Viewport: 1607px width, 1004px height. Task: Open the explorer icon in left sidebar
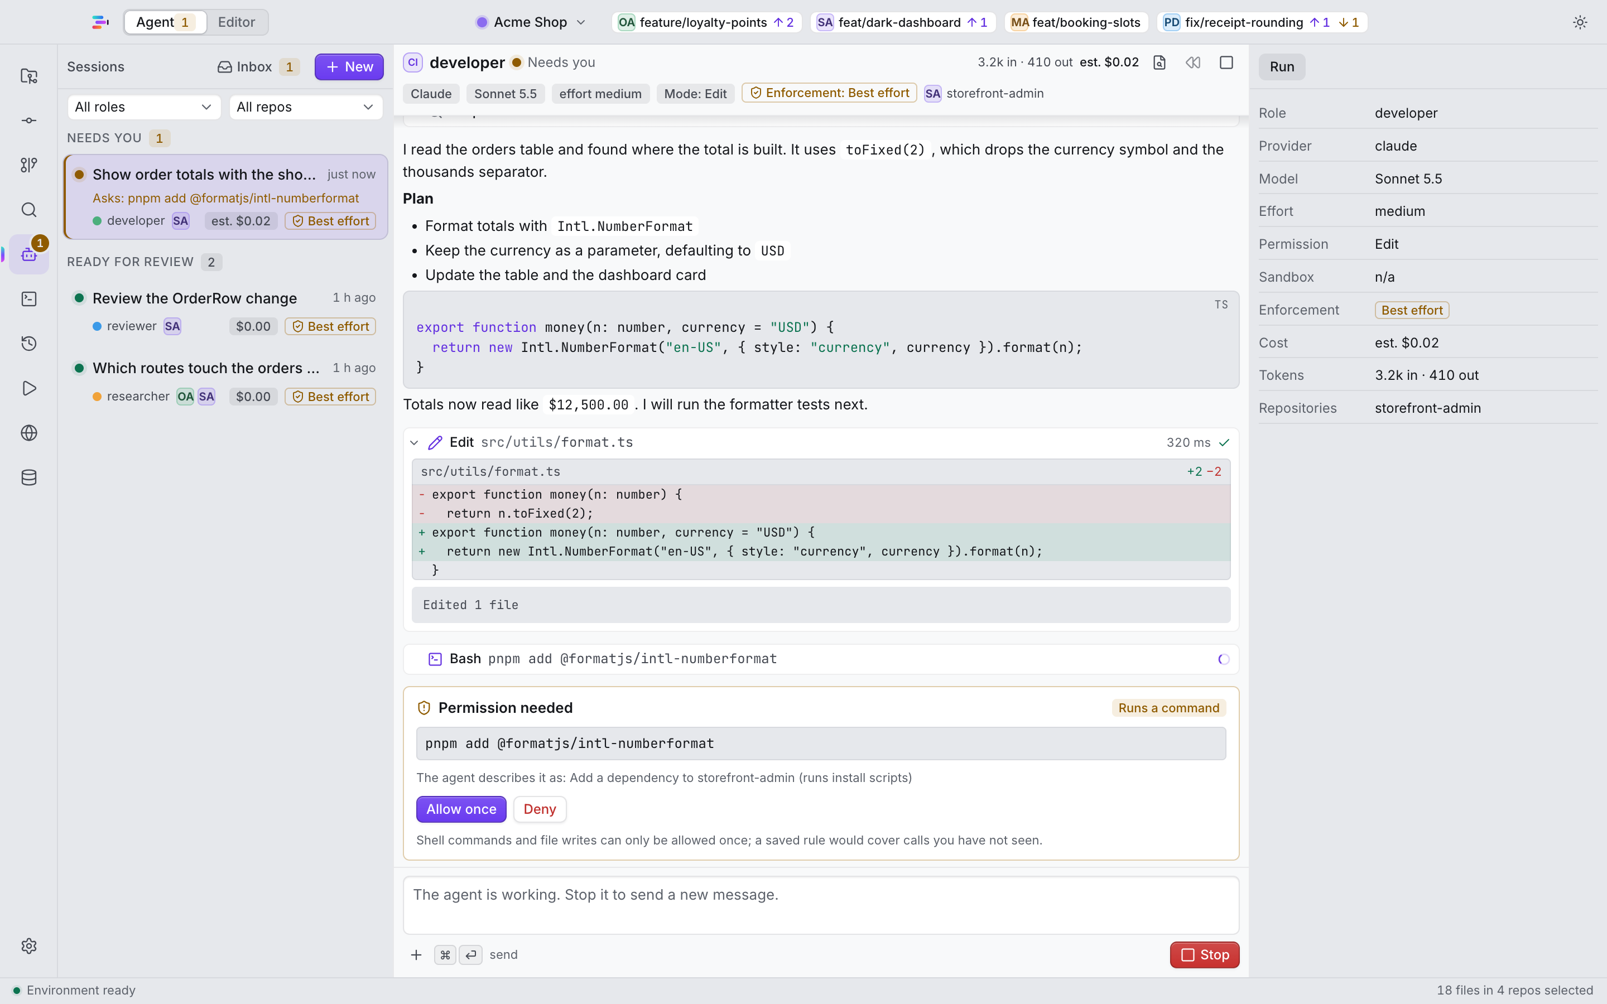tap(28, 76)
